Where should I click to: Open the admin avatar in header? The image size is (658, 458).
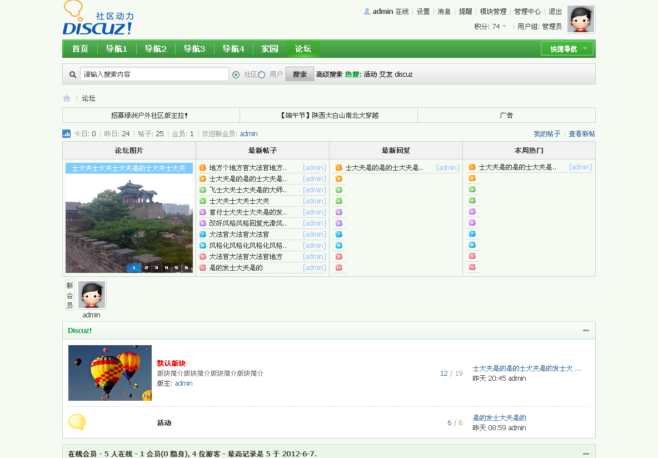coord(581,19)
